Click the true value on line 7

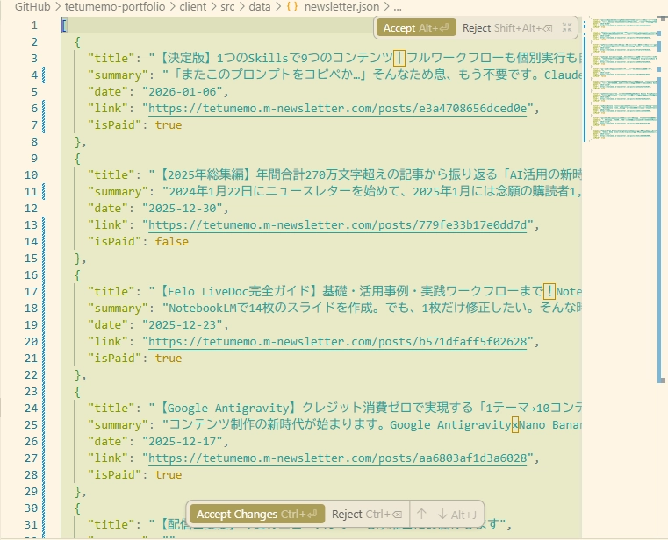point(169,124)
